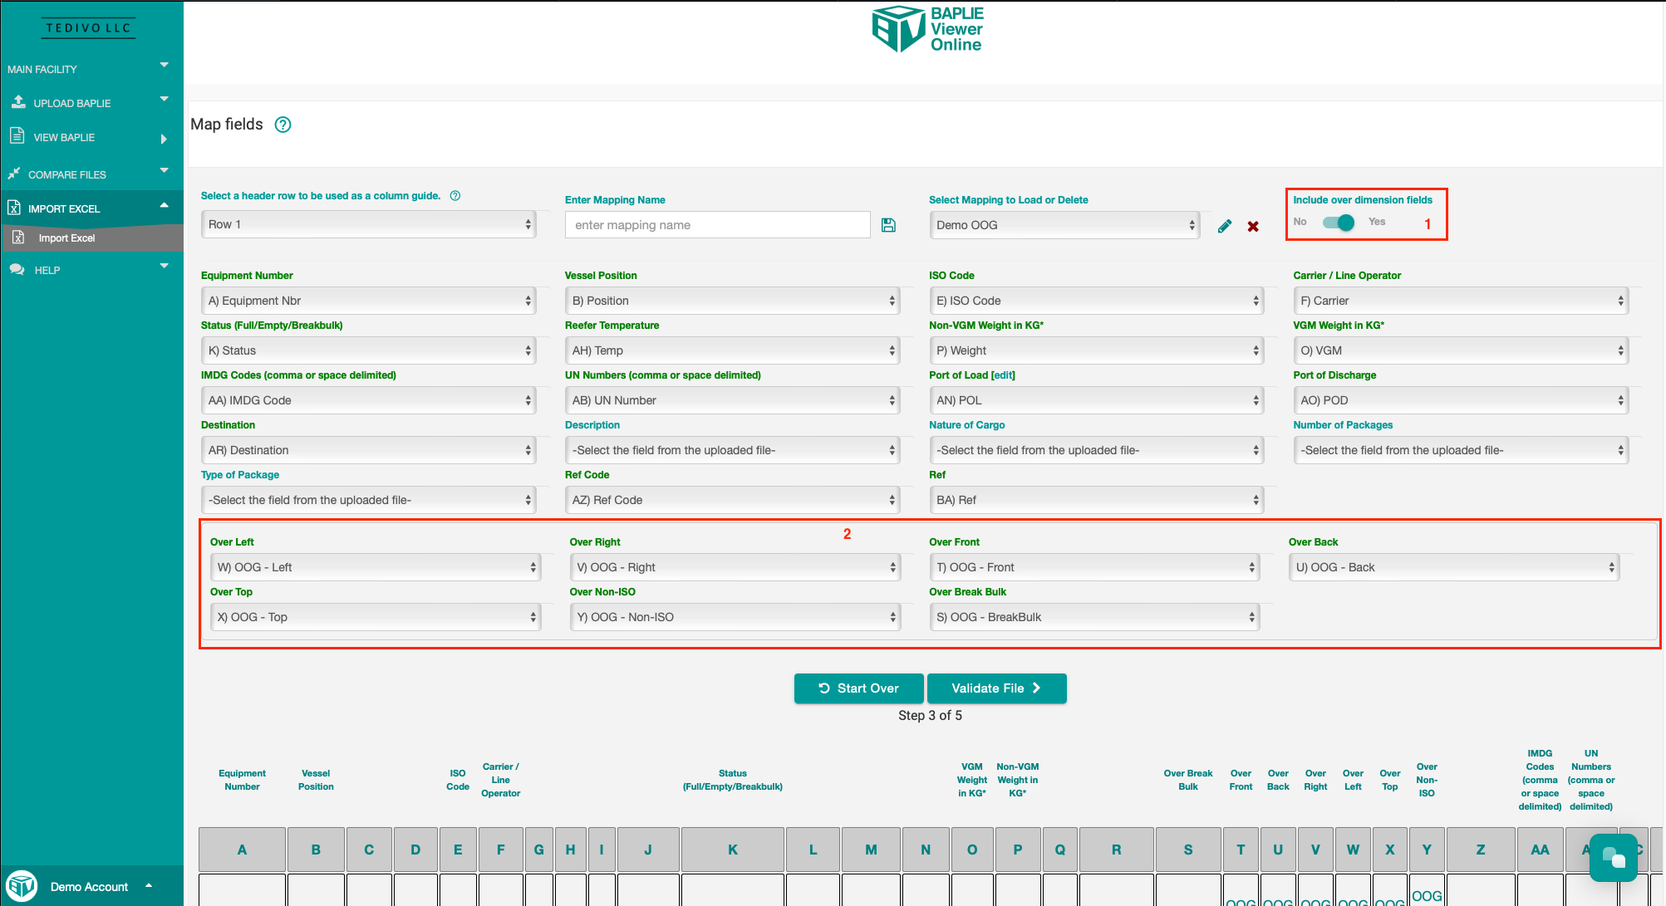Click the Start Over button

pos(858,688)
